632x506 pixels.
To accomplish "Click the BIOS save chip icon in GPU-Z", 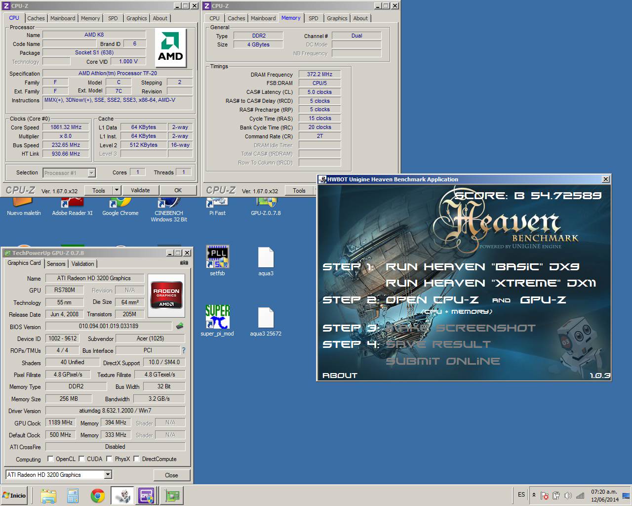I will pyautogui.click(x=180, y=326).
